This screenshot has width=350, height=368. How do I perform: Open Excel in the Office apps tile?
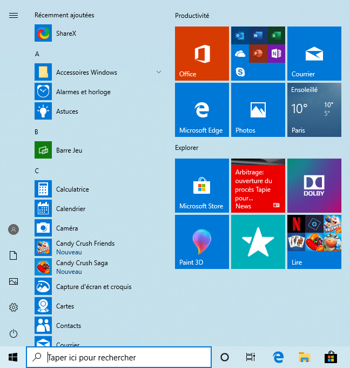coord(276,35)
